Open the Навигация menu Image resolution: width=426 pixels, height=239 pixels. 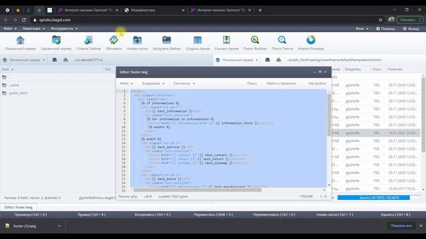(x=34, y=29)
